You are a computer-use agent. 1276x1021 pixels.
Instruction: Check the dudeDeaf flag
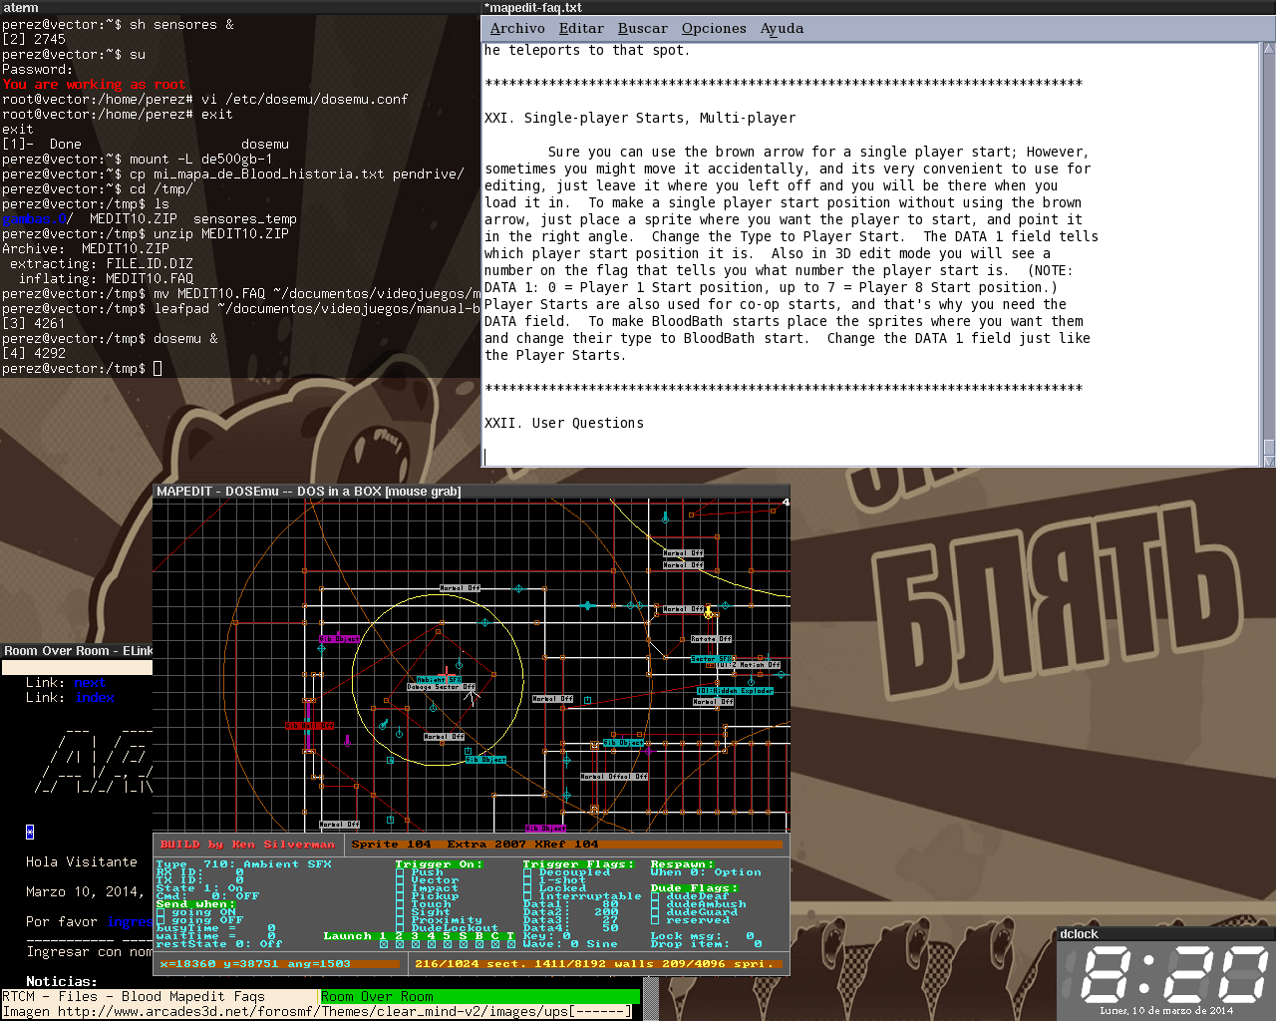point(655,896)
